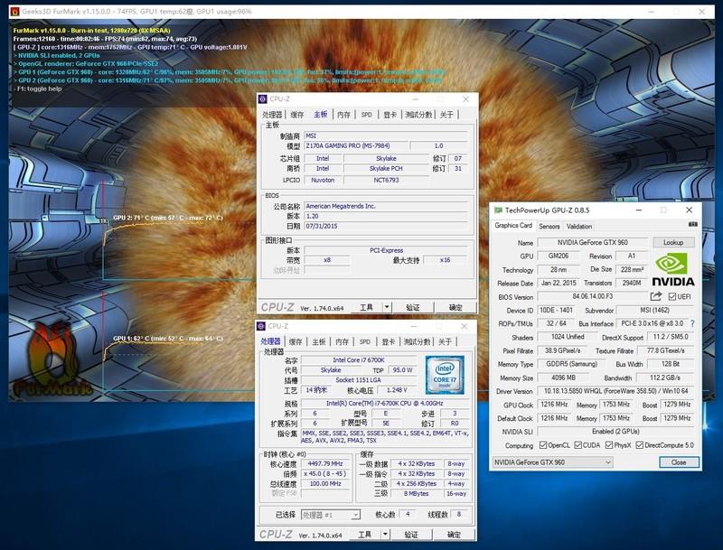723x550 pixels.
Task: Click the Intel Core i7 badge in CPU-Z
Action: coord(445,375)
